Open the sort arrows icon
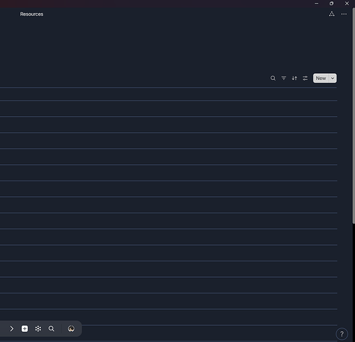This screenshot has width=355, height=342. coord(294,78)
